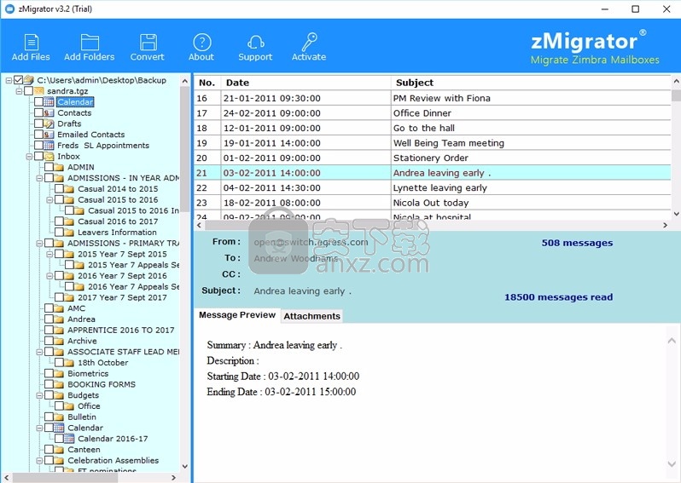Sort by the No. column header
Screen dimensions: 681x483
pyautogui.click(x=207, y=83)
